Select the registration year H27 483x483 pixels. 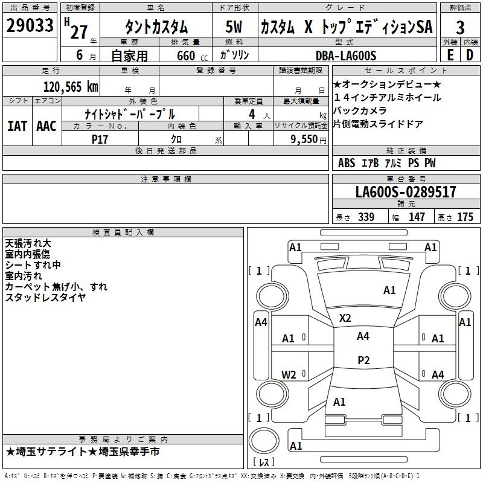point(76,28)
